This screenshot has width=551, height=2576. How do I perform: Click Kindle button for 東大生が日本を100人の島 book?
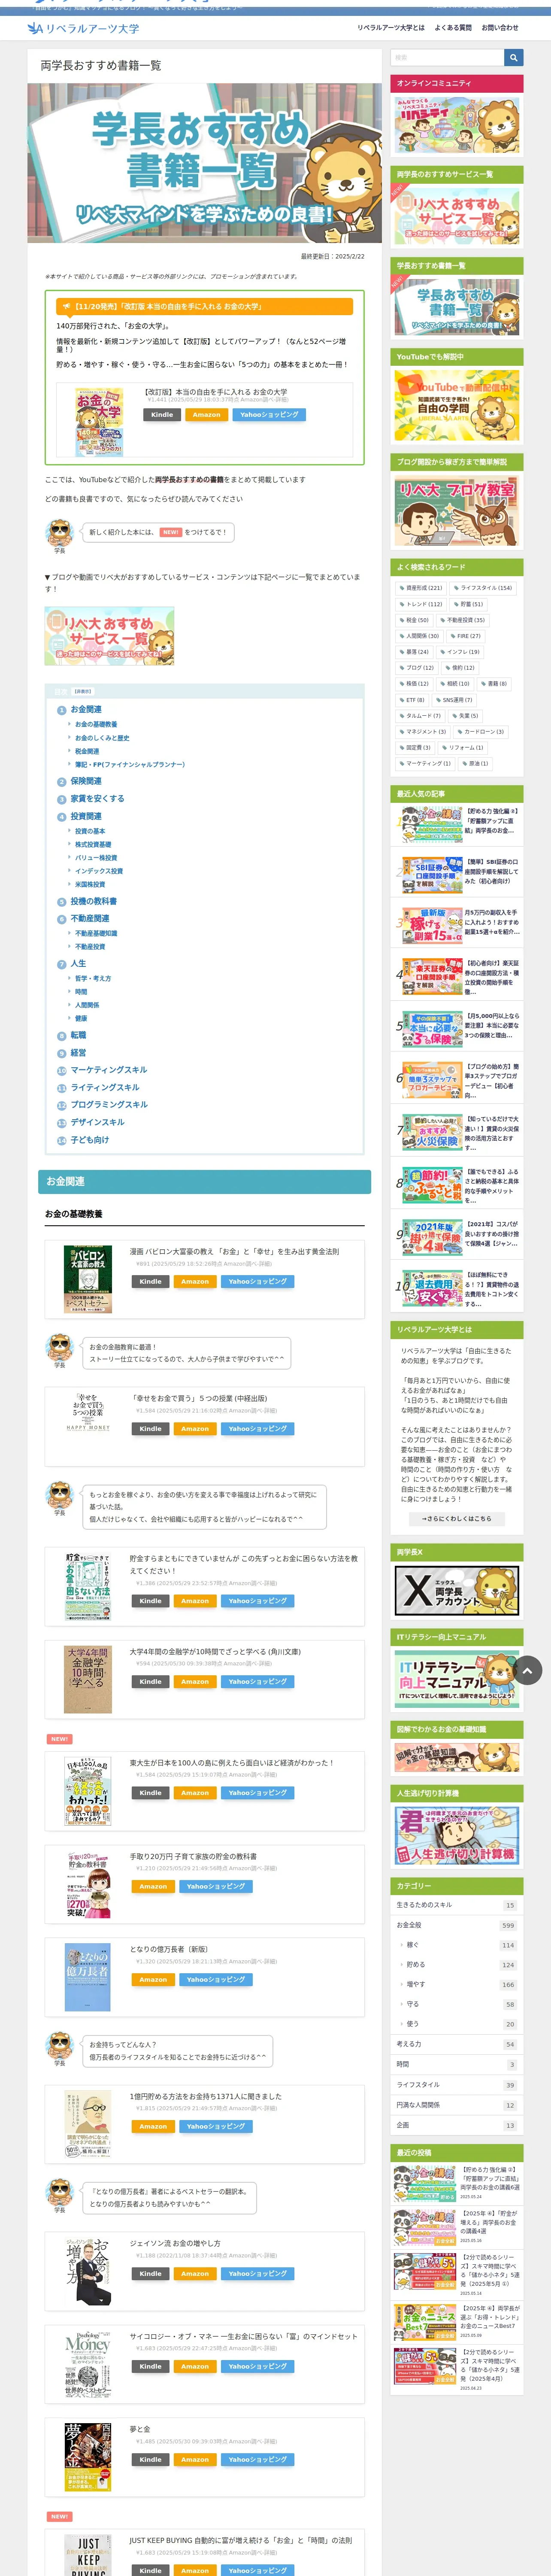click(x=150, y=1793)
